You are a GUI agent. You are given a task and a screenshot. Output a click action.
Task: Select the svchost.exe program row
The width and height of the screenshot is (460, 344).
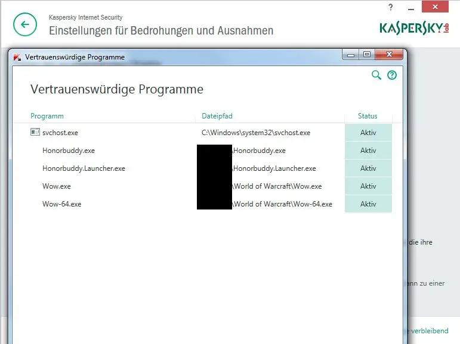[x=202, y=133]
